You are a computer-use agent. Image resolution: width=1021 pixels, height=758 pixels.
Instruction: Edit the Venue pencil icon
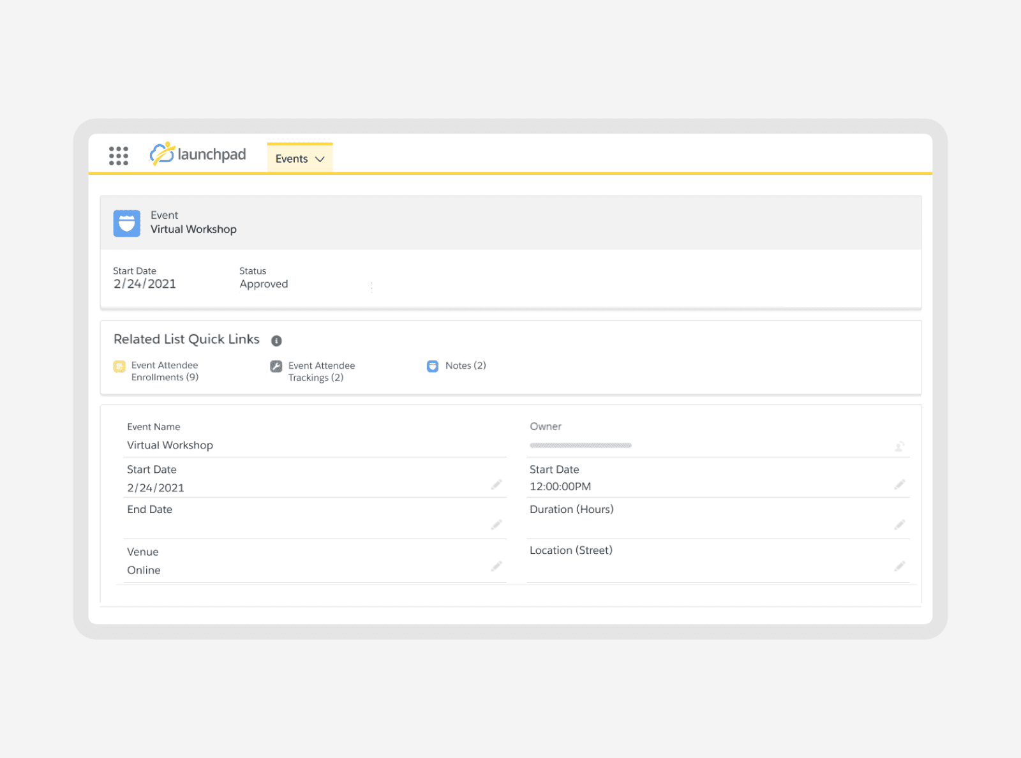point(496,566)
